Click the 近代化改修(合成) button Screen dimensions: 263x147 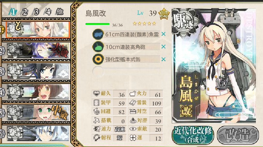click(x=193, y=135)
